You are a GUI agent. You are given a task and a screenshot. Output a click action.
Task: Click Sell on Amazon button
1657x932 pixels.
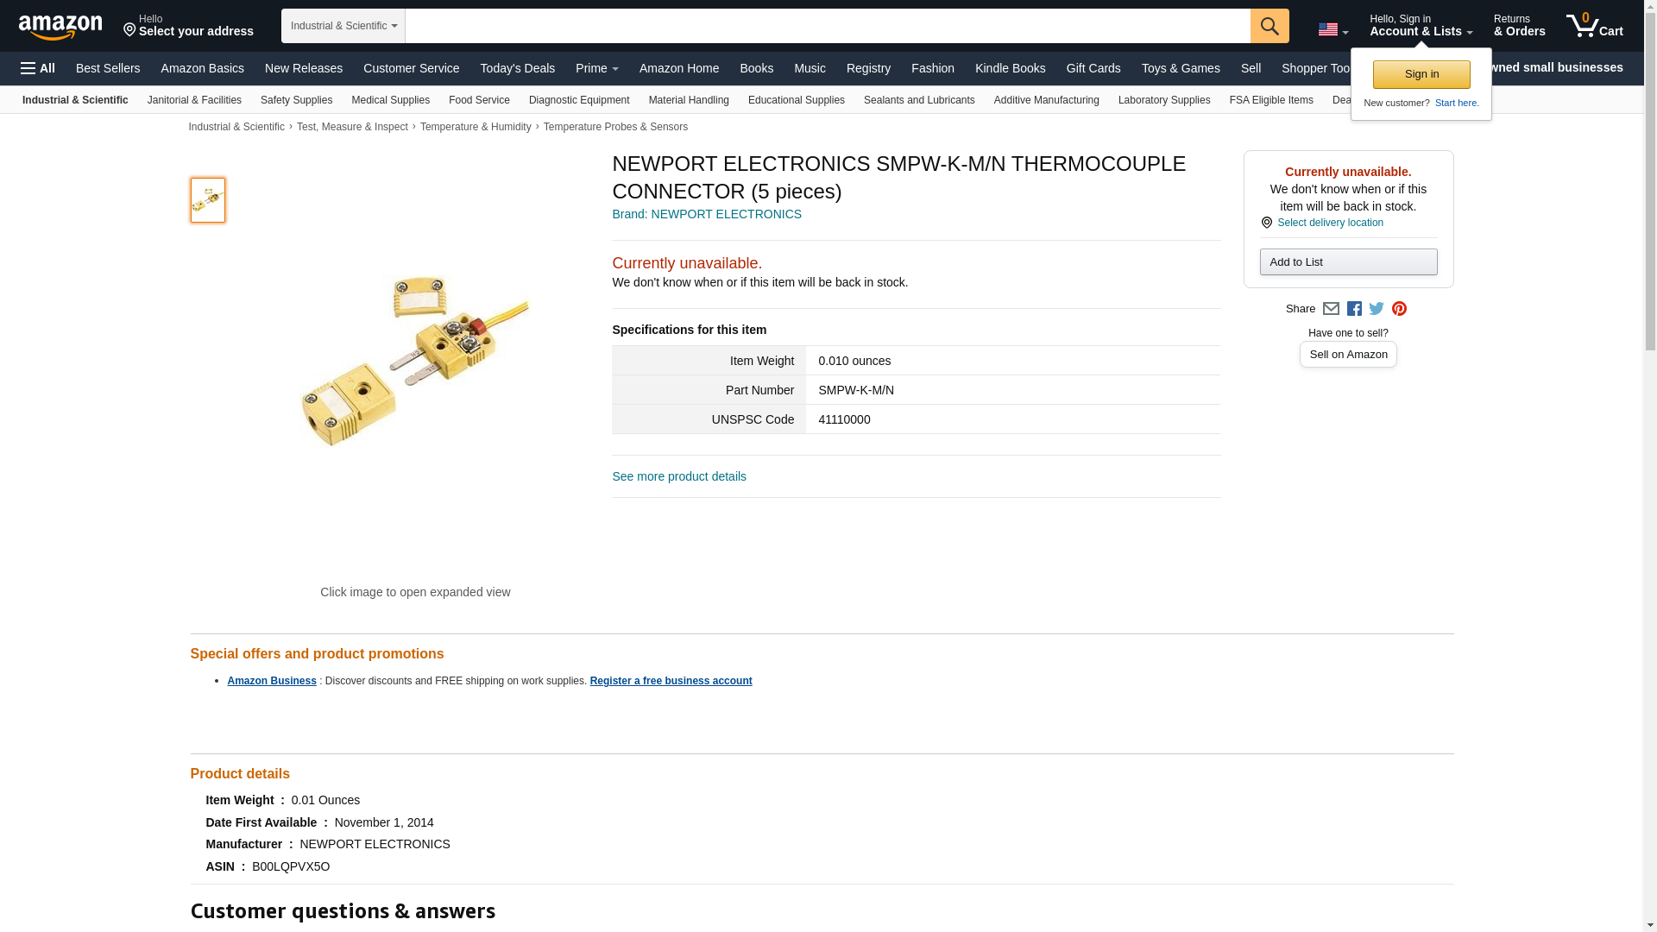[x=1348, y=355]
